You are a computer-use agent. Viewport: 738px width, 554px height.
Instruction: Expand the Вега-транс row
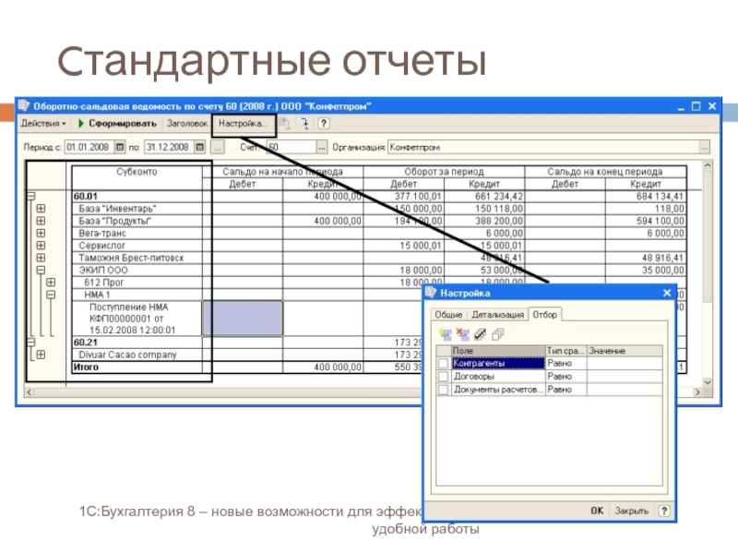pos(41,233)
